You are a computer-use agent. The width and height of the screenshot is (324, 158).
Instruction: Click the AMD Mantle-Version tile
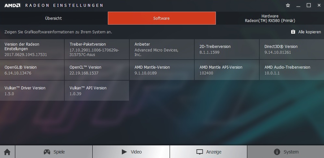tap(162, 70)
